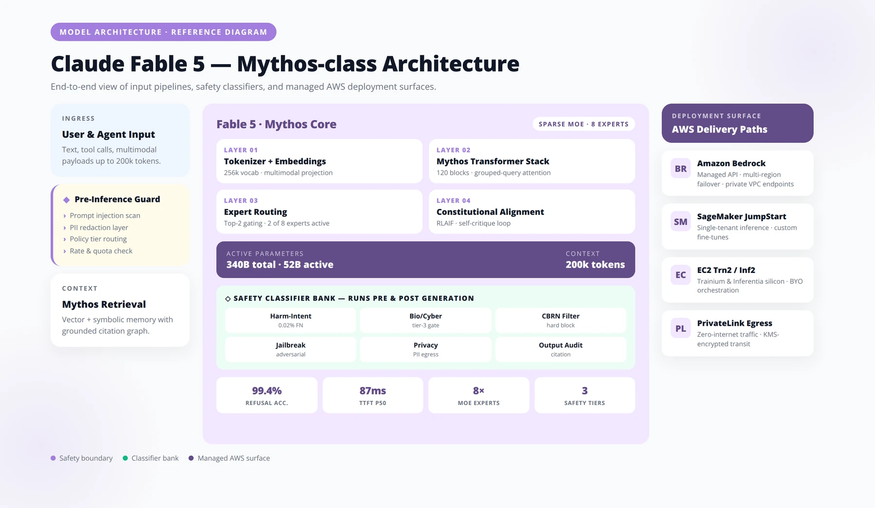This screenshot has width=875, height=508.
Task: Click the Classifier bank legend label
Action: tap(155, 458)
